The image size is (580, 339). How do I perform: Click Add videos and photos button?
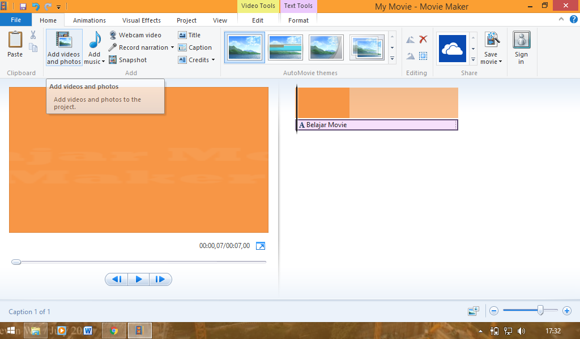pyautogui.click(x=64, y=47)
